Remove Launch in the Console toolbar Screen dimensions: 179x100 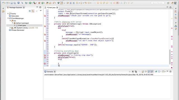tap(133, 72)
